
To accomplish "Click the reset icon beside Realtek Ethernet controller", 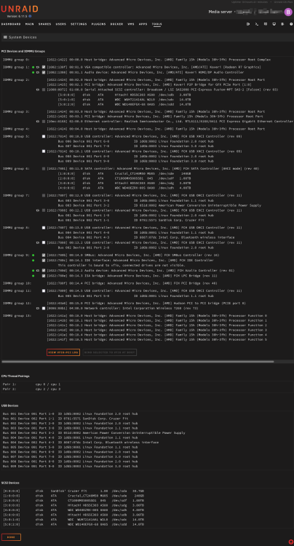I will point(38,122).
